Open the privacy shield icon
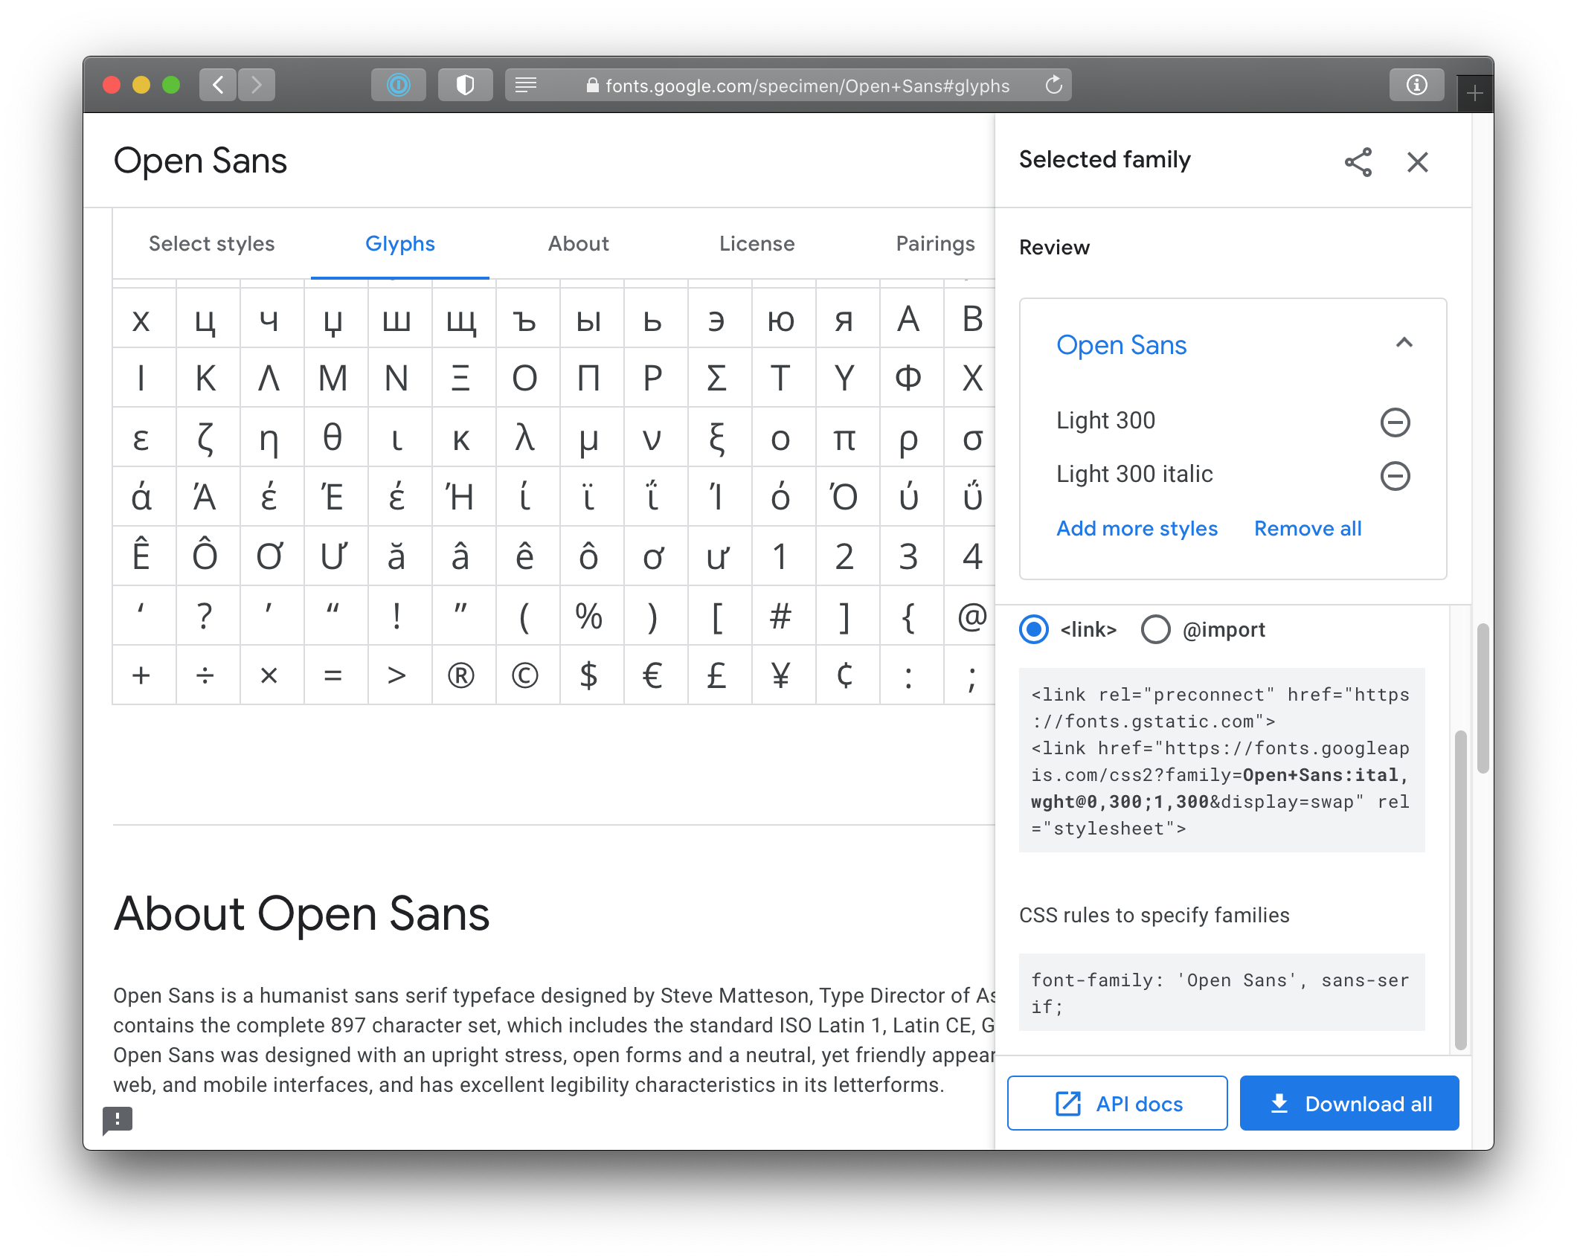The width and height of the screenshot is (1577, 1260). [x=465, y=85]
